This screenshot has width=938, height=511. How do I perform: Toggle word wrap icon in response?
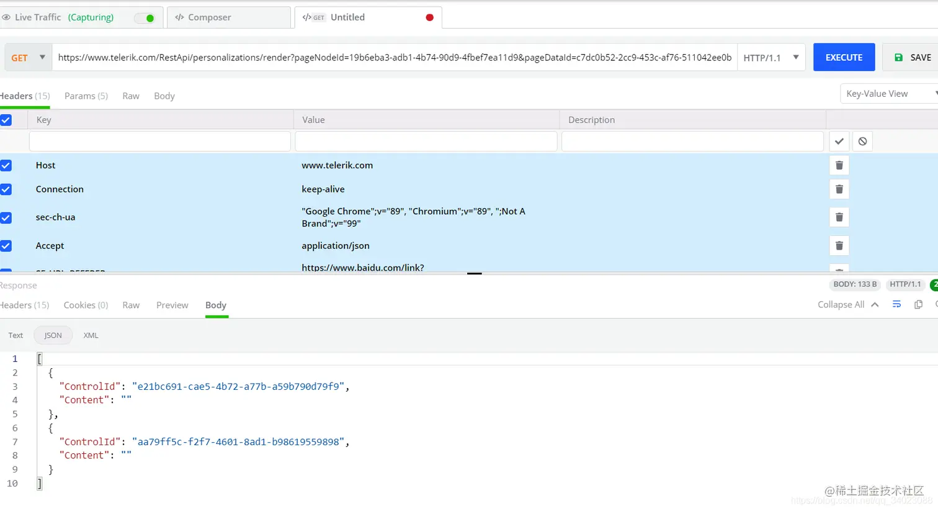coord(896,304)
